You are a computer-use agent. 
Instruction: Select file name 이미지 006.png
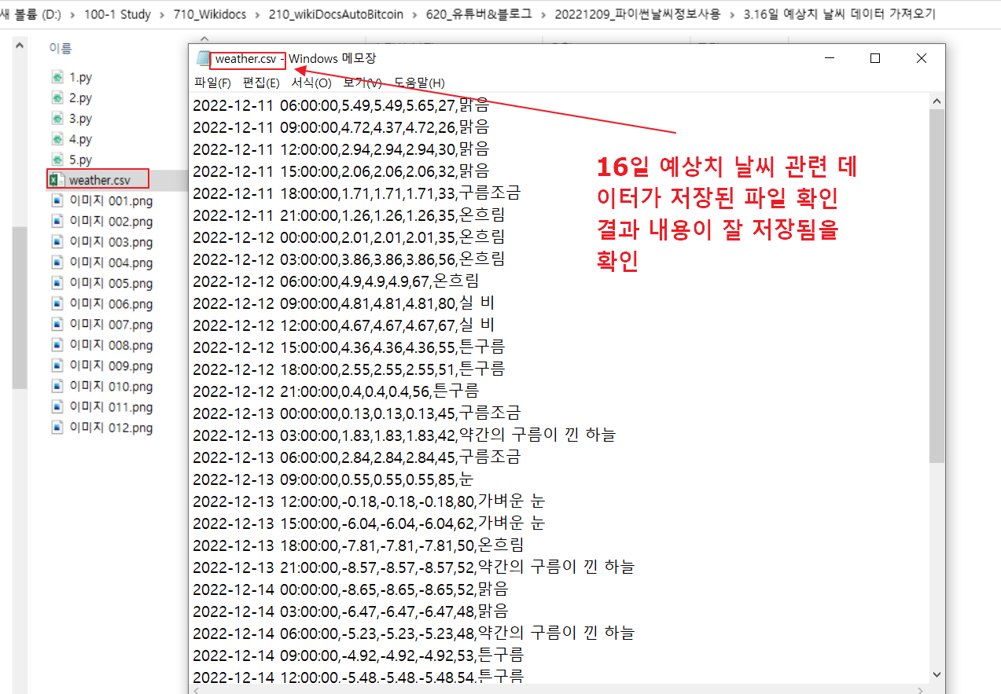point(111,303)
